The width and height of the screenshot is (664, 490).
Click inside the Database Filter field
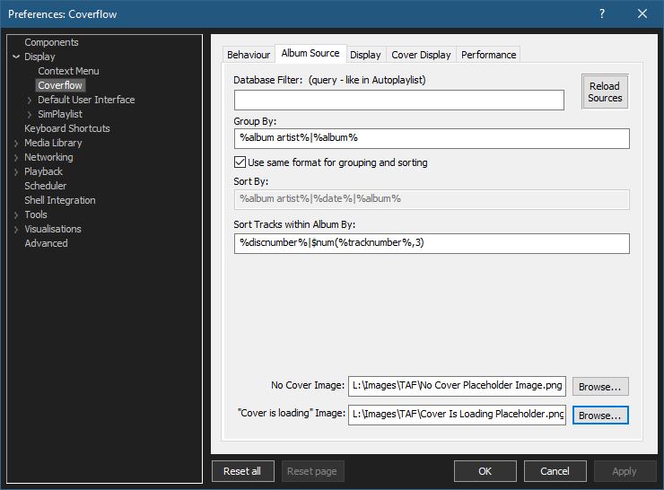pyautogui.click(x=398, y=100)
